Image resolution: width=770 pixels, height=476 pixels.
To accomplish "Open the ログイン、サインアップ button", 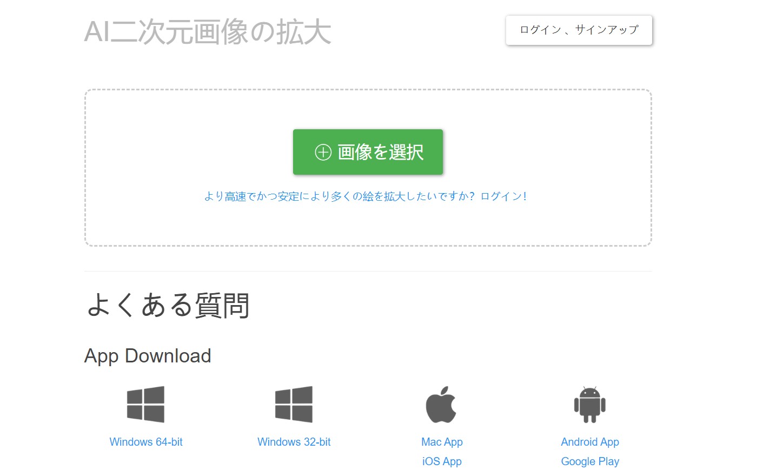I will pyautogui.click(x=579, y=30).
